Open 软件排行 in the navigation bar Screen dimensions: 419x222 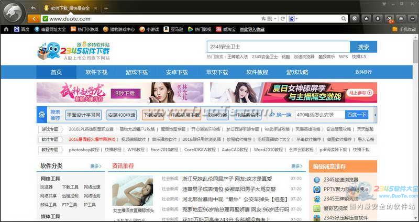363,72
